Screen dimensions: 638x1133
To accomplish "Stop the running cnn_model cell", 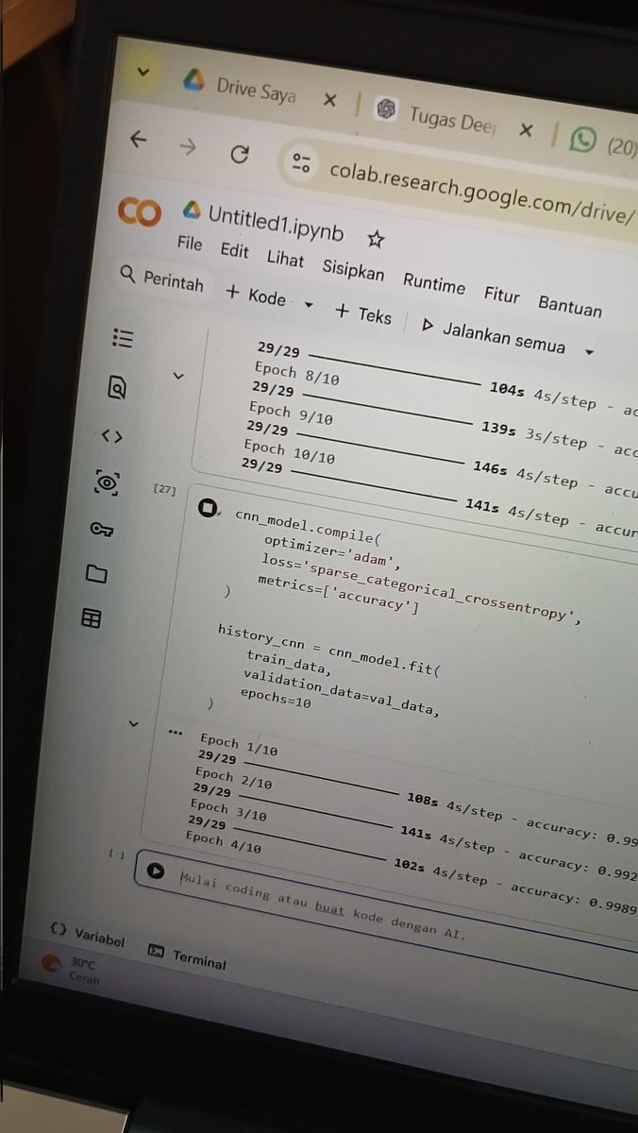I will pos(208,509).
